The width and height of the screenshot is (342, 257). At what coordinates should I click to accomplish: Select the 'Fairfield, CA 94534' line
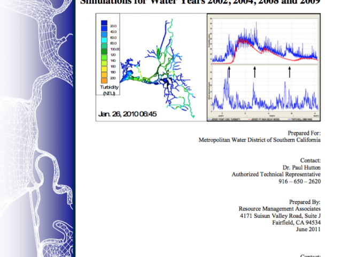[x=297, y=223]
